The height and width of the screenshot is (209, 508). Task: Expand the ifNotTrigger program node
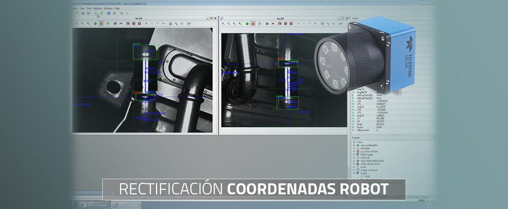pyautogui.click(x=353, y=154)
